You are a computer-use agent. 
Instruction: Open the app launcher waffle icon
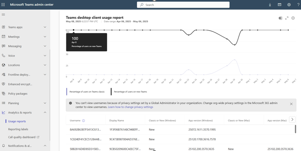(x=3, y=5)
